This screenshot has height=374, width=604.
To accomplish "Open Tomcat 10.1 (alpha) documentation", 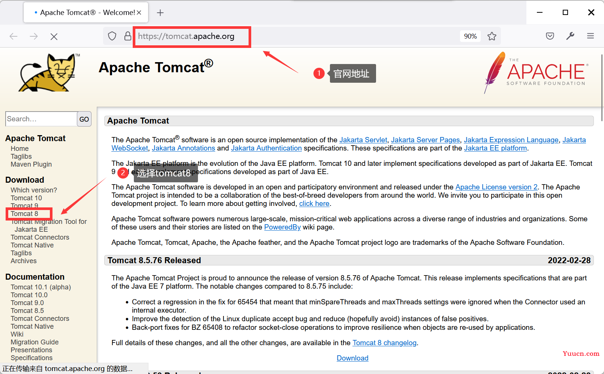I will [40, 287].
